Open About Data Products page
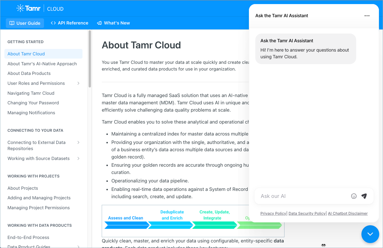The width and height of the screenshot is (383, 248). (29, 73)
